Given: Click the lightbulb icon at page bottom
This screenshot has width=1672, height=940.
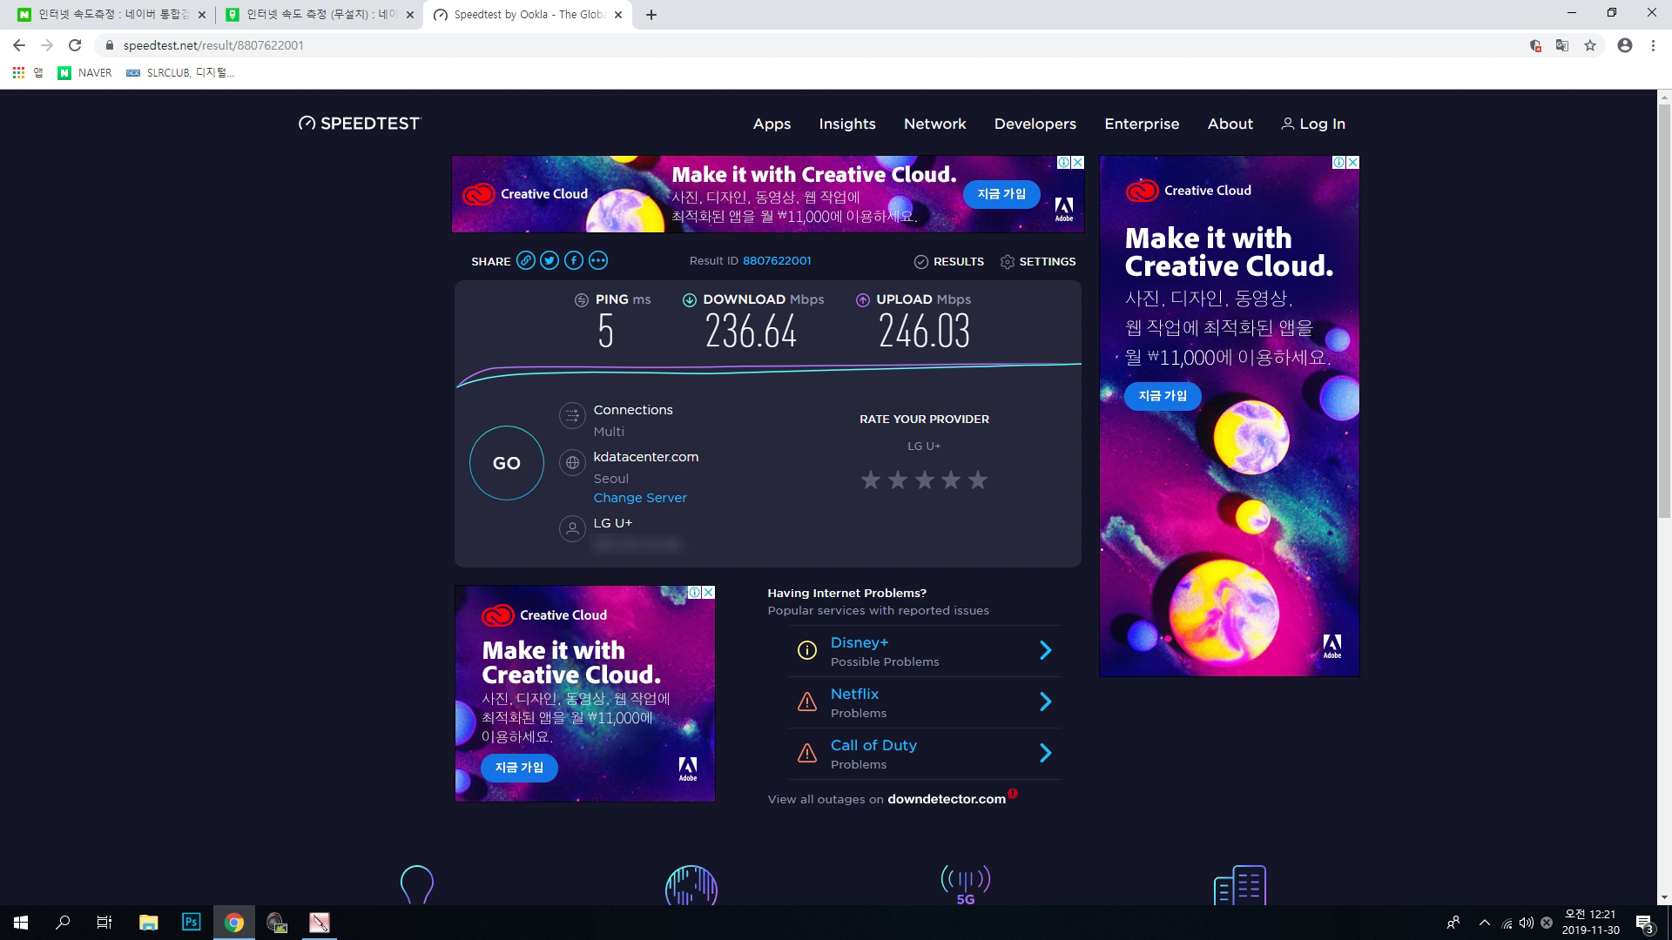Looking at the screenshot, I should (416, 884).
